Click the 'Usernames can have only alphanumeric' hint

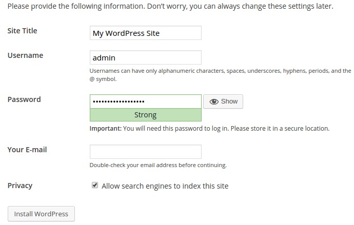pyautogui.click(x=220, y=71)
